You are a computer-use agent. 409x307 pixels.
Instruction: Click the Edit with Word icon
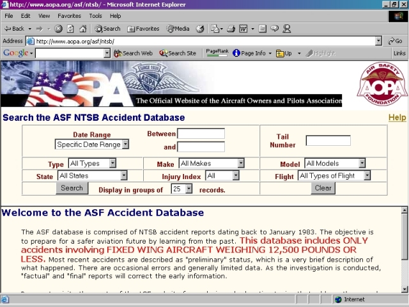pos(243,29)
